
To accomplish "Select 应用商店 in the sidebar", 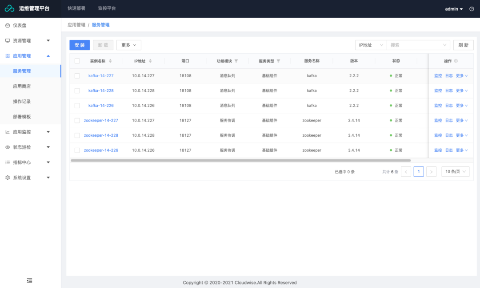I will 30,87.
